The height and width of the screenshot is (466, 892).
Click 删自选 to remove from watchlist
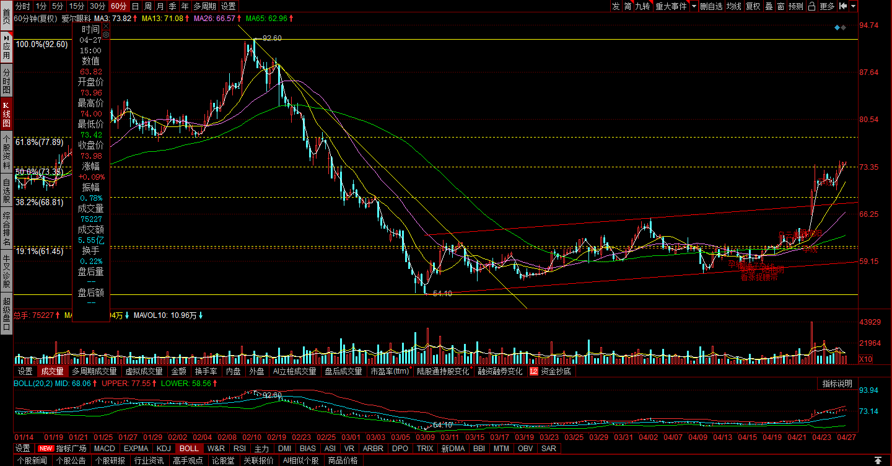coord(711,6)
